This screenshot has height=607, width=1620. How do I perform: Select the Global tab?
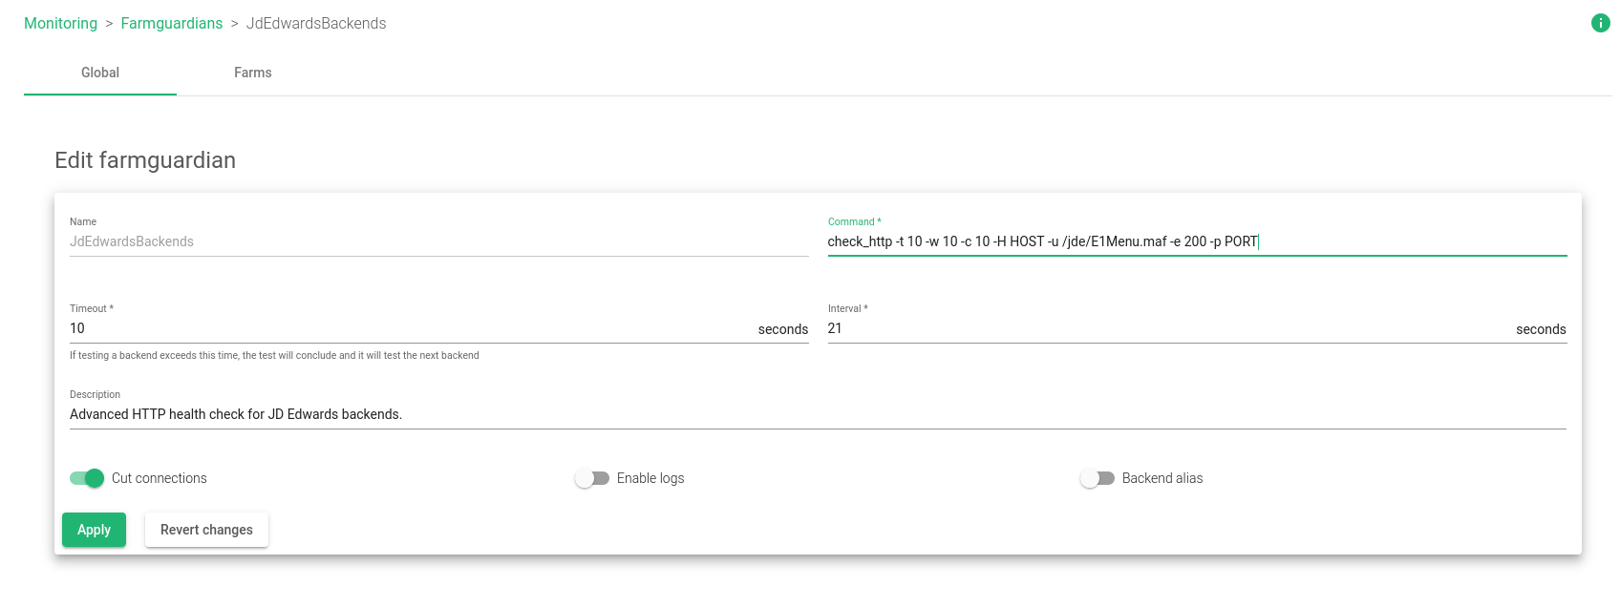coord(100,73)
